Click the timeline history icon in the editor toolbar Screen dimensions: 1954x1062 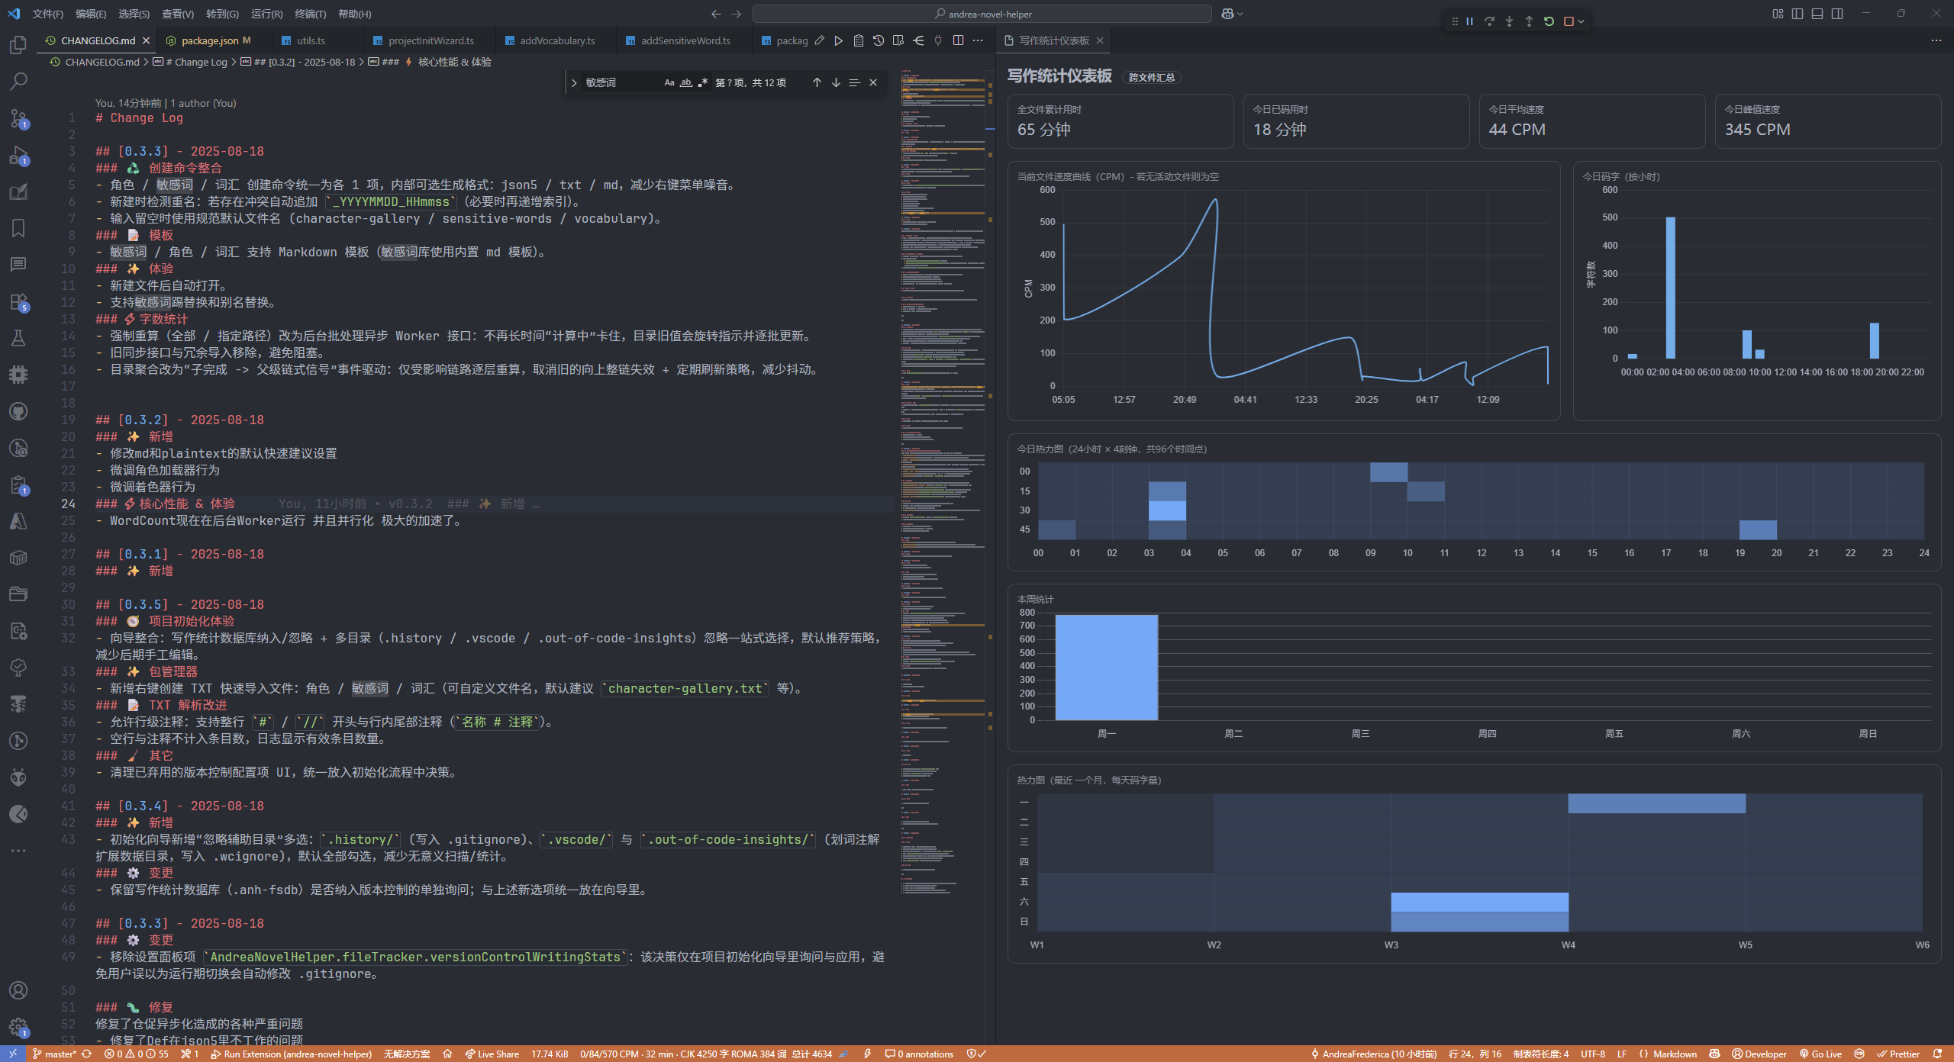click(x=879, y=40)
